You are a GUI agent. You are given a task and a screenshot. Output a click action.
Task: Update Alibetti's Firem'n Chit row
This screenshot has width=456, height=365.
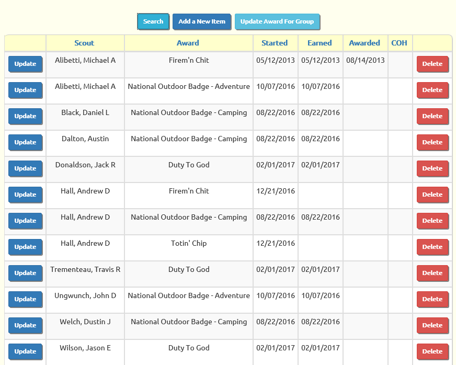coord(25,64)
